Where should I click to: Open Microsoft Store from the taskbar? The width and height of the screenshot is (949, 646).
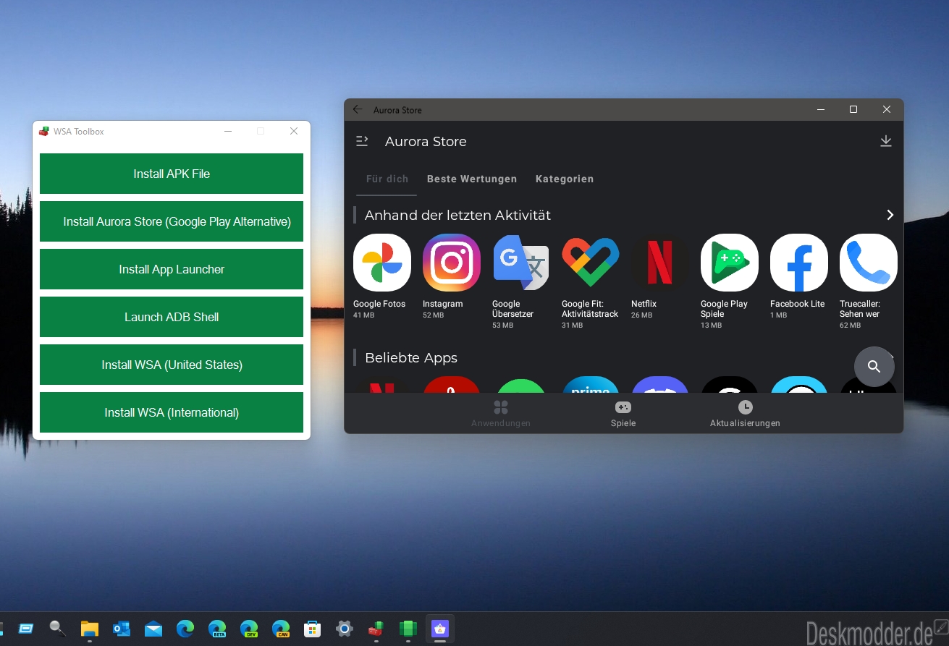tap(313, 628)
